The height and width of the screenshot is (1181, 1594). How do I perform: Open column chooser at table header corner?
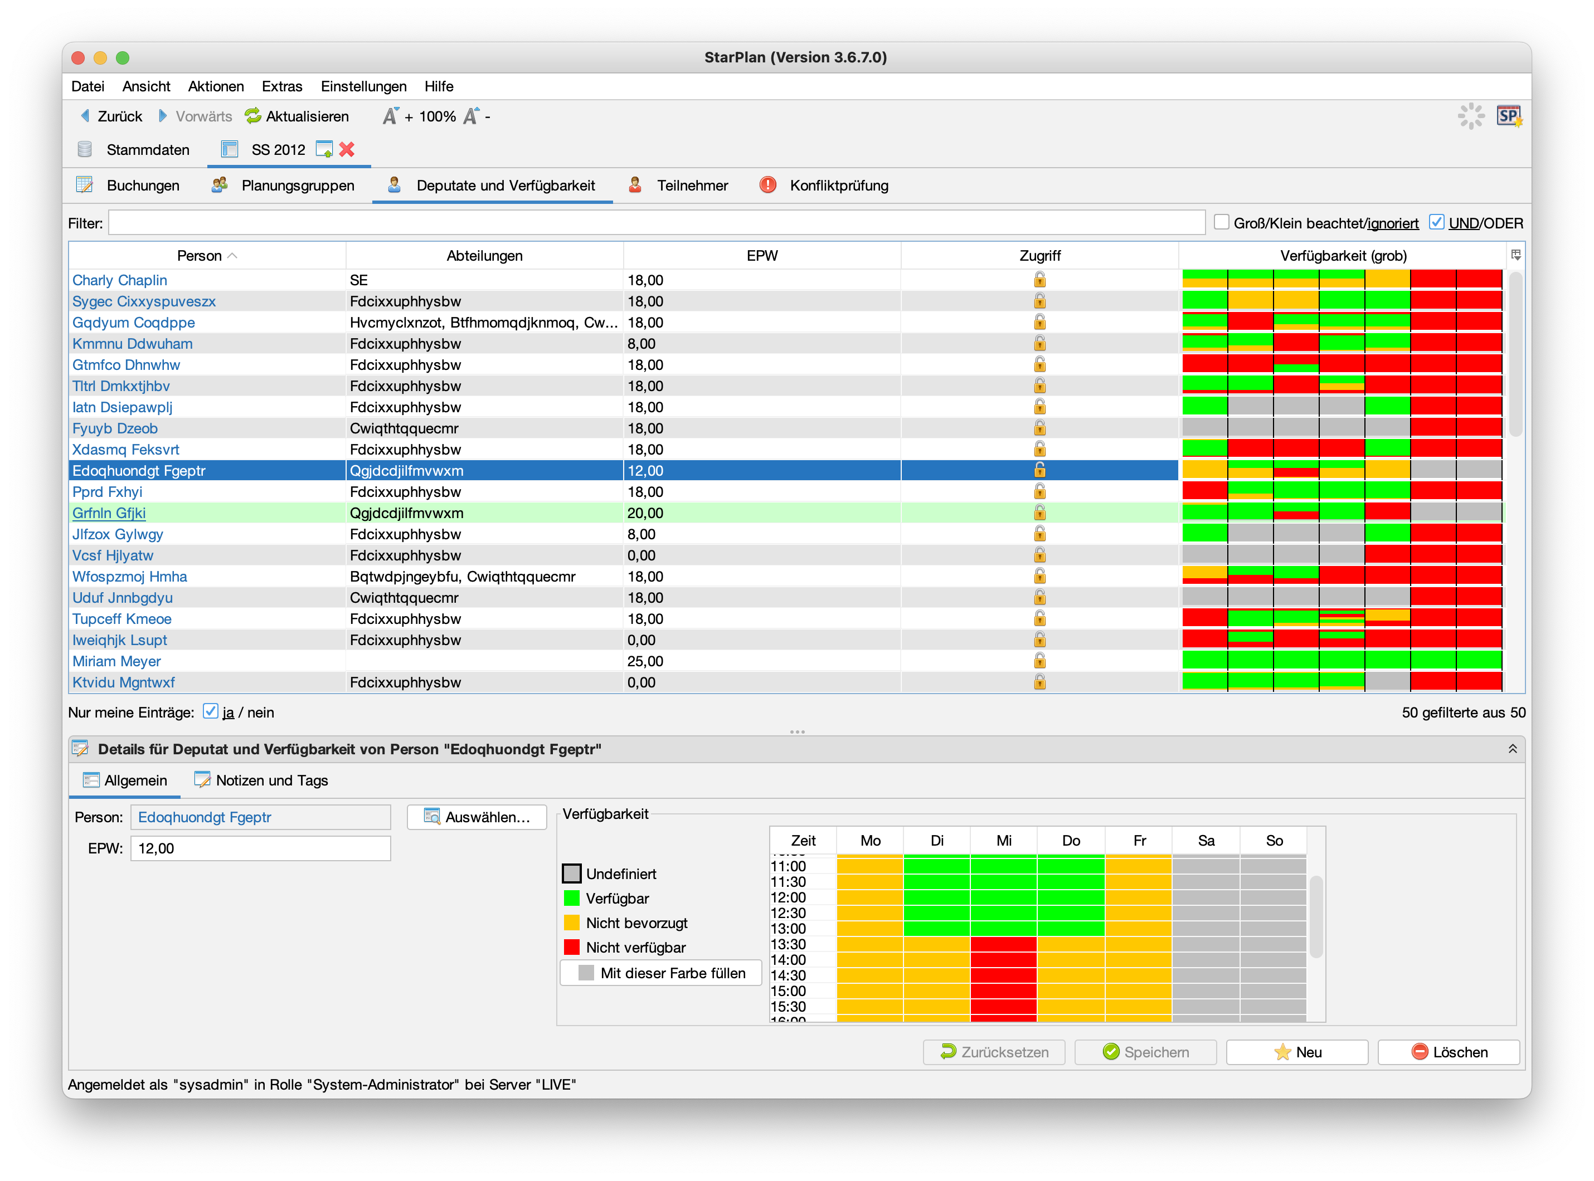coord(1515,255)
